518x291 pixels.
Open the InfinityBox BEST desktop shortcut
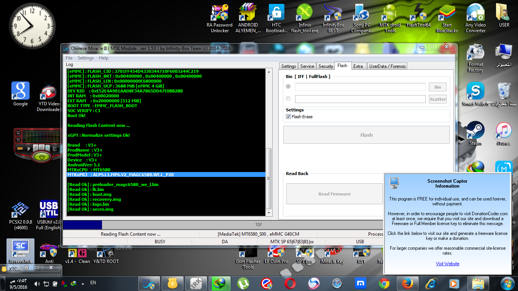pyautogui.click(x=333, y=18)
